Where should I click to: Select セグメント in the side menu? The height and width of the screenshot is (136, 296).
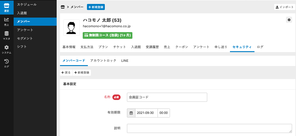(25, 38)
